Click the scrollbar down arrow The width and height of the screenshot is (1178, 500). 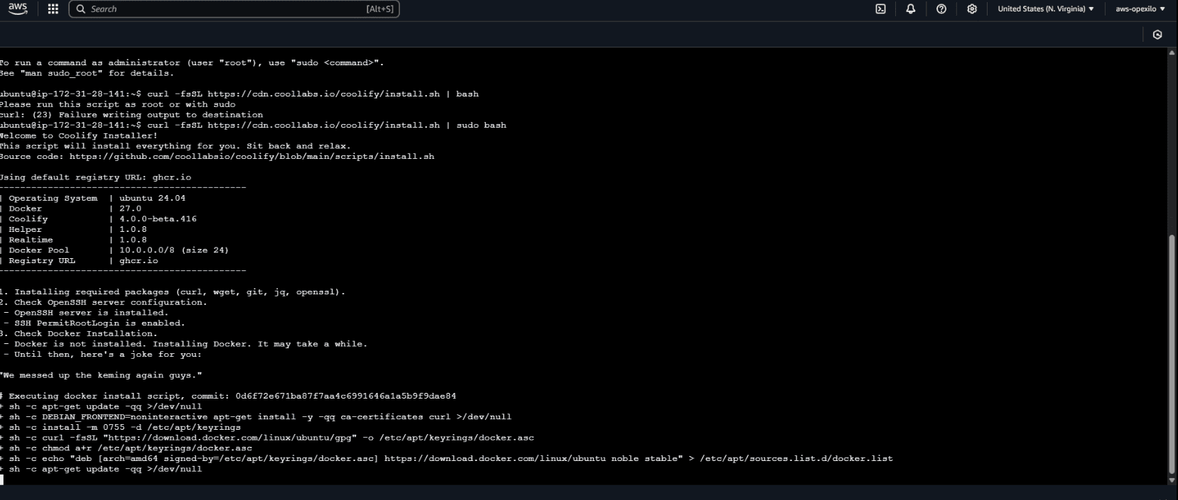point(1172,480)
